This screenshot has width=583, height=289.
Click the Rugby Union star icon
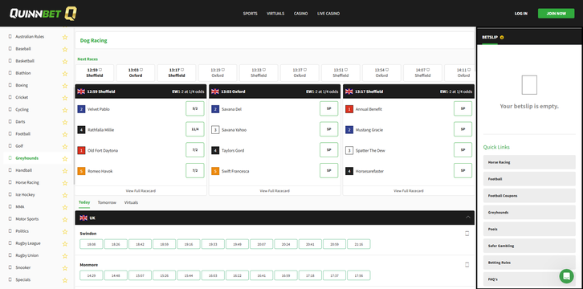click(x=65, y=256)
